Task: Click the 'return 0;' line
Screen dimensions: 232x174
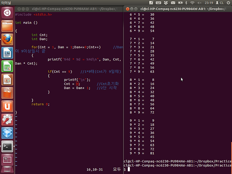Action: (40, 104)
